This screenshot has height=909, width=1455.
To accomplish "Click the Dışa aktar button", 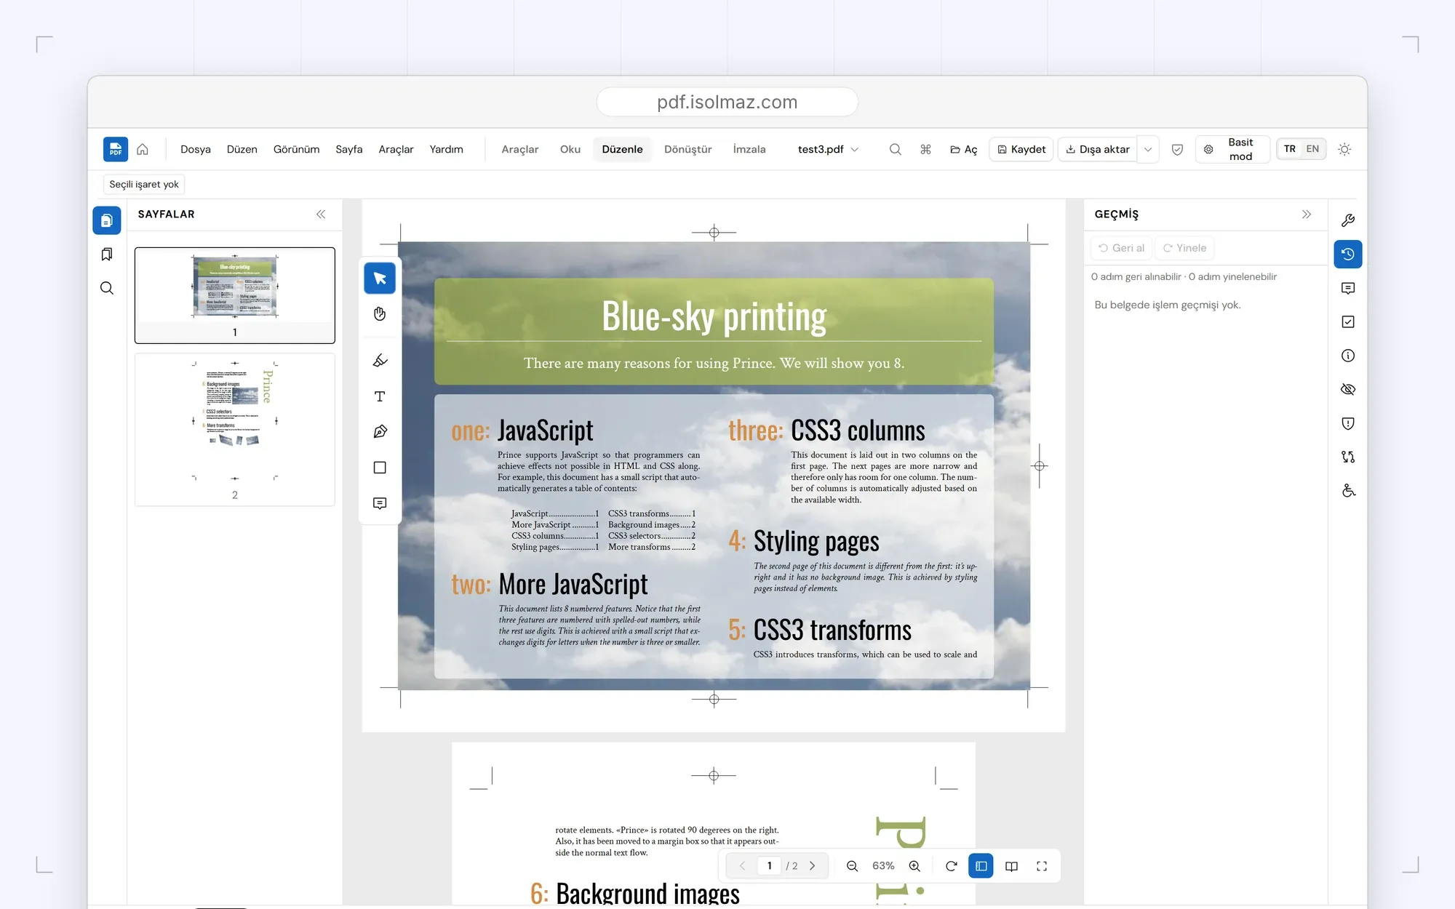I will [1098, 149].
